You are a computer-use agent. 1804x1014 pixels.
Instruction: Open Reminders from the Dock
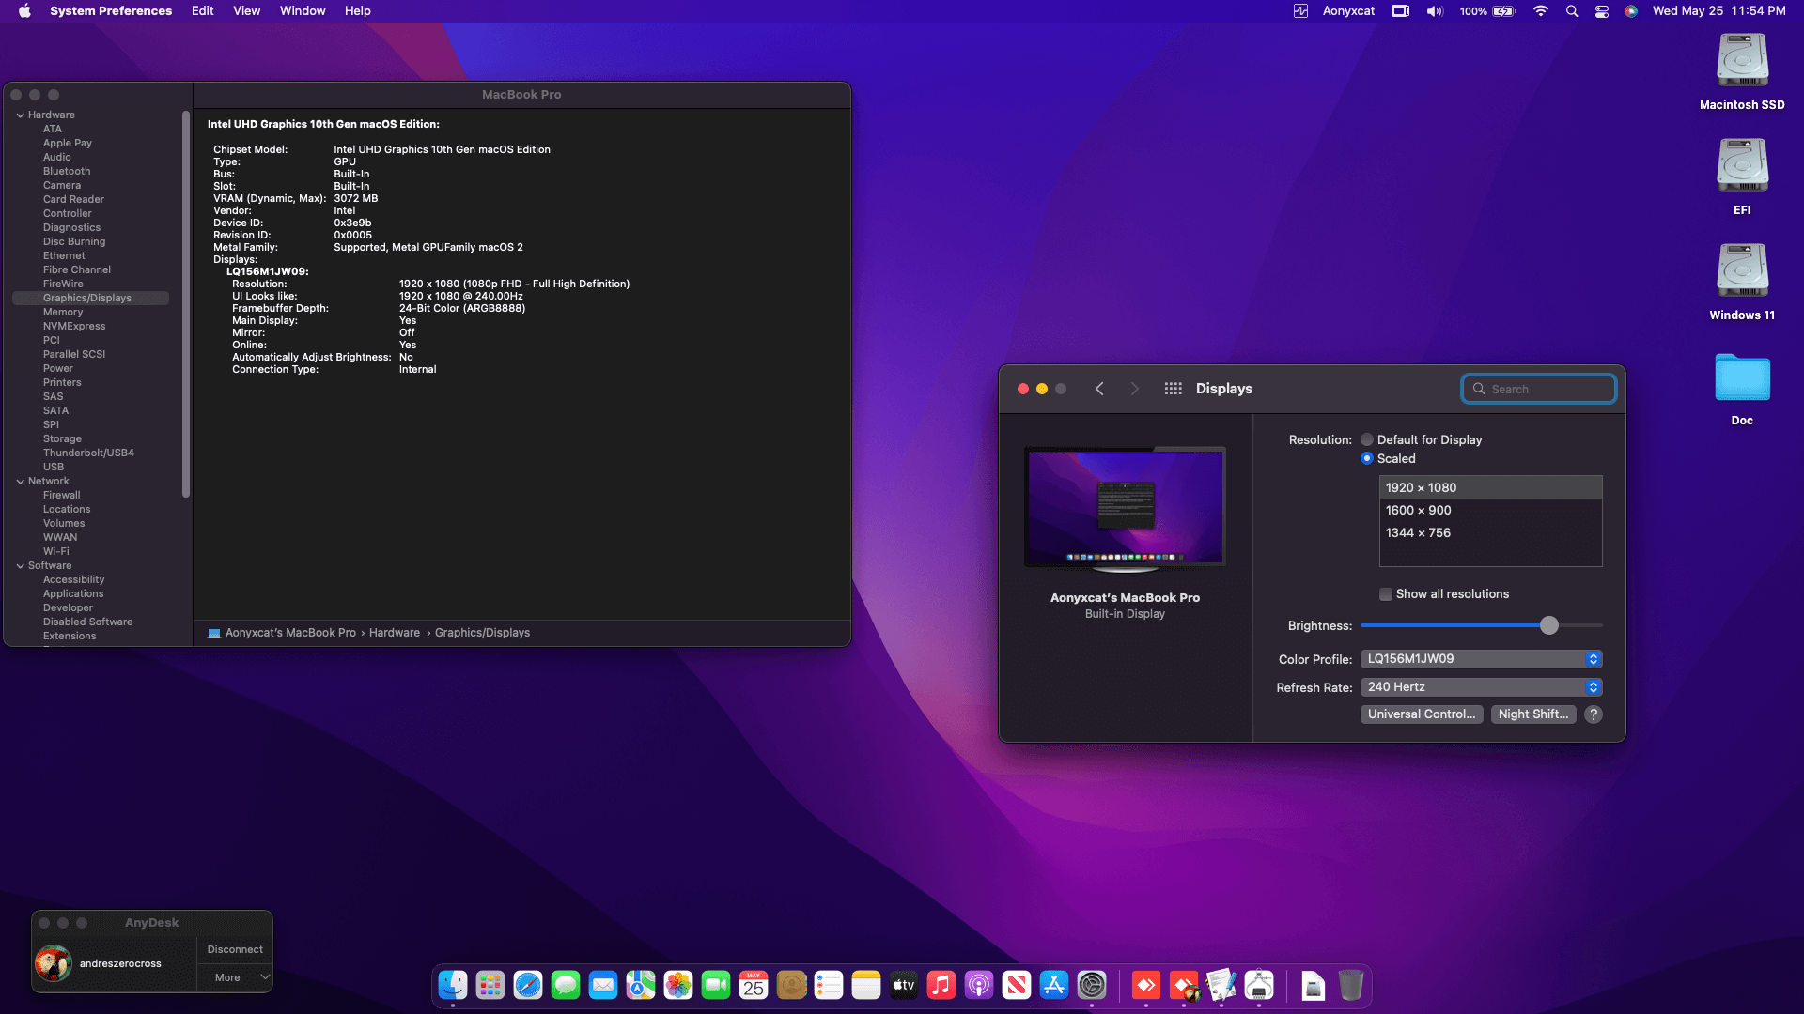[829, 985]
